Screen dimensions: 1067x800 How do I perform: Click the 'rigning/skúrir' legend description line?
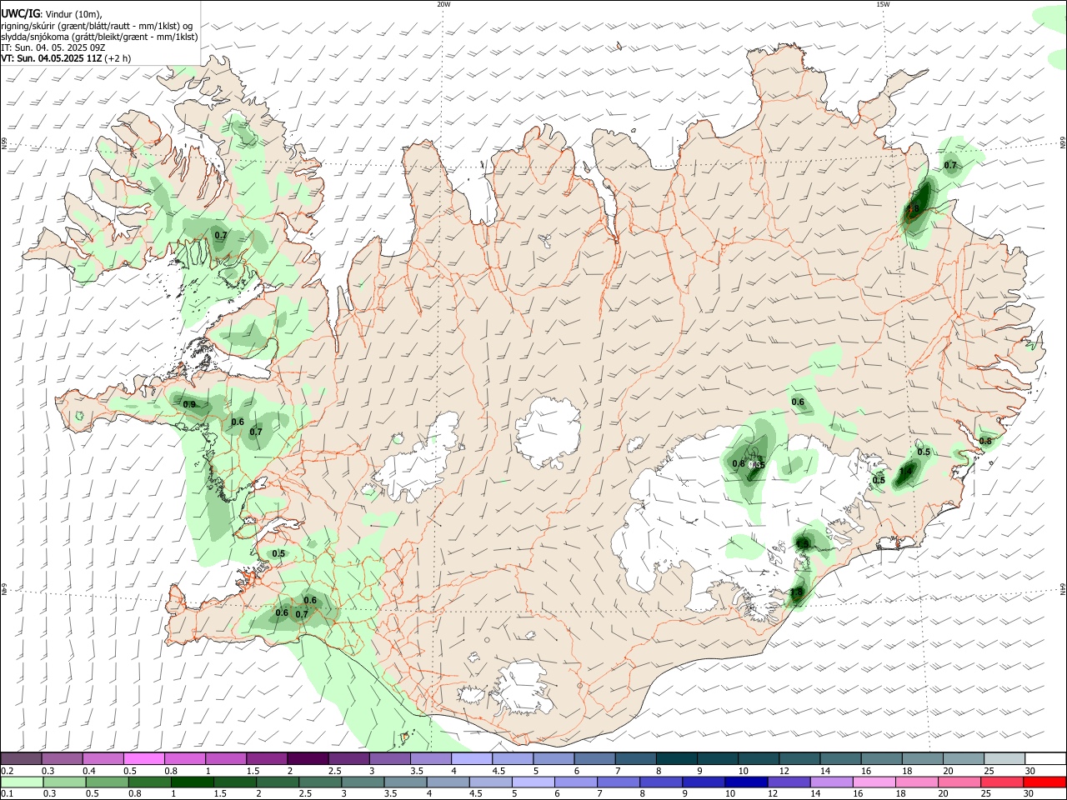(x=97, y=25)
